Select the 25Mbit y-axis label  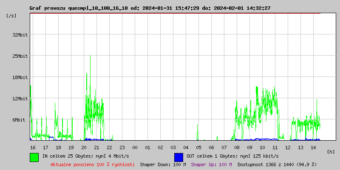pyautogui.click(x=20, y=56)
